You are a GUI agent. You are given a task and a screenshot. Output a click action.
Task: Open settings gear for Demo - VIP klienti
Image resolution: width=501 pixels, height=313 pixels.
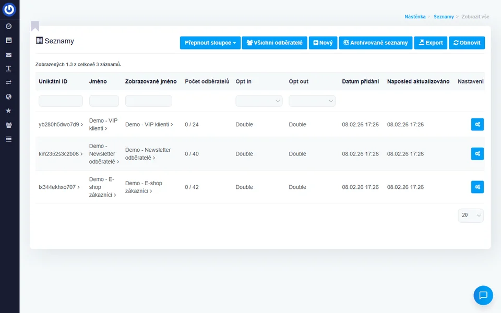click(477, 124)
